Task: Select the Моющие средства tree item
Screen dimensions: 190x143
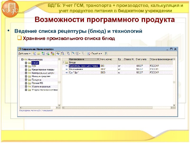Action: [41, 76]
